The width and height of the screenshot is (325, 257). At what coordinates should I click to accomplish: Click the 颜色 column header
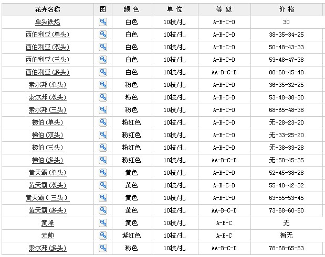tap(132, 9)
